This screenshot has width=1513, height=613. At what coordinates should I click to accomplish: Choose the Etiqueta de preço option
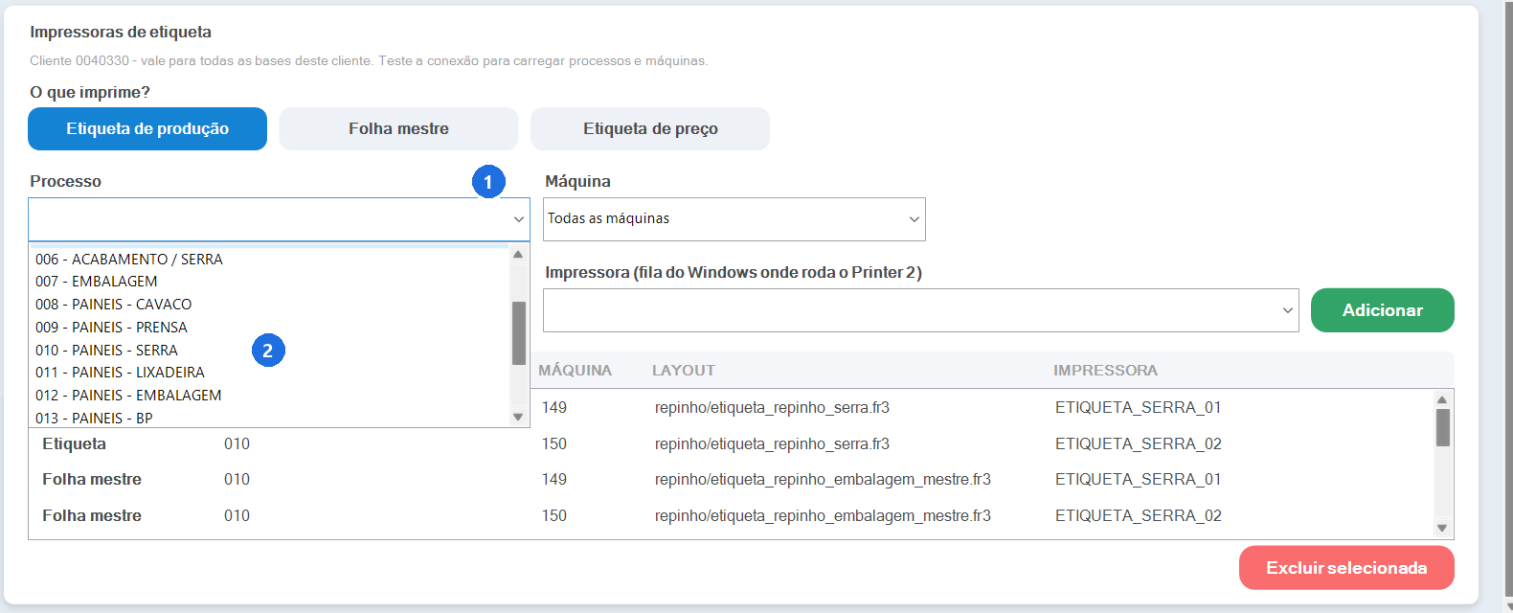point(650,128)
